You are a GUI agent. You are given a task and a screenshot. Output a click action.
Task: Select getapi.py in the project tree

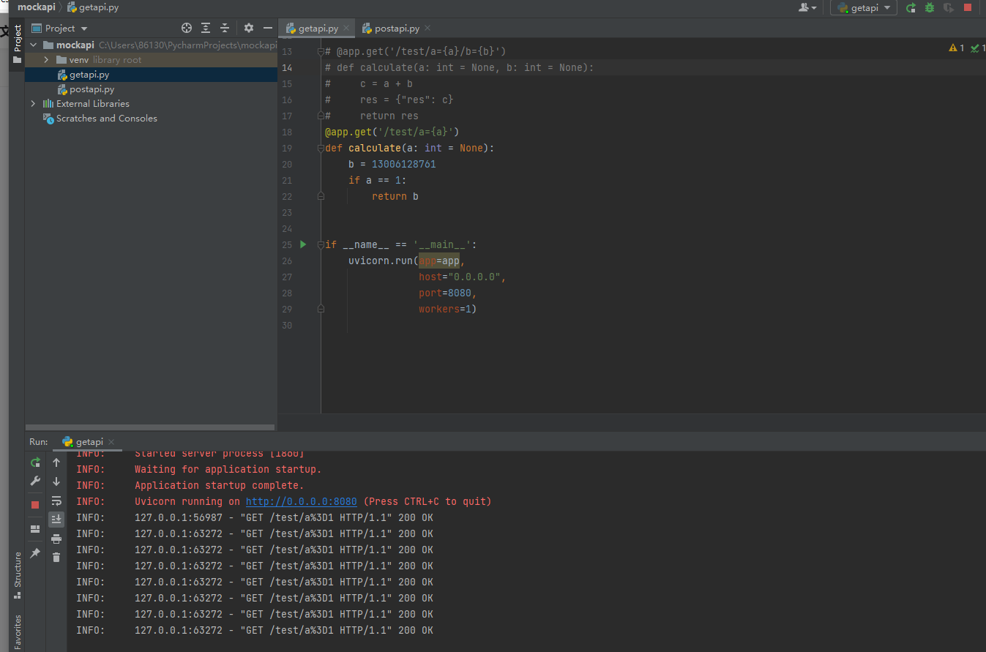click(89, 75)
